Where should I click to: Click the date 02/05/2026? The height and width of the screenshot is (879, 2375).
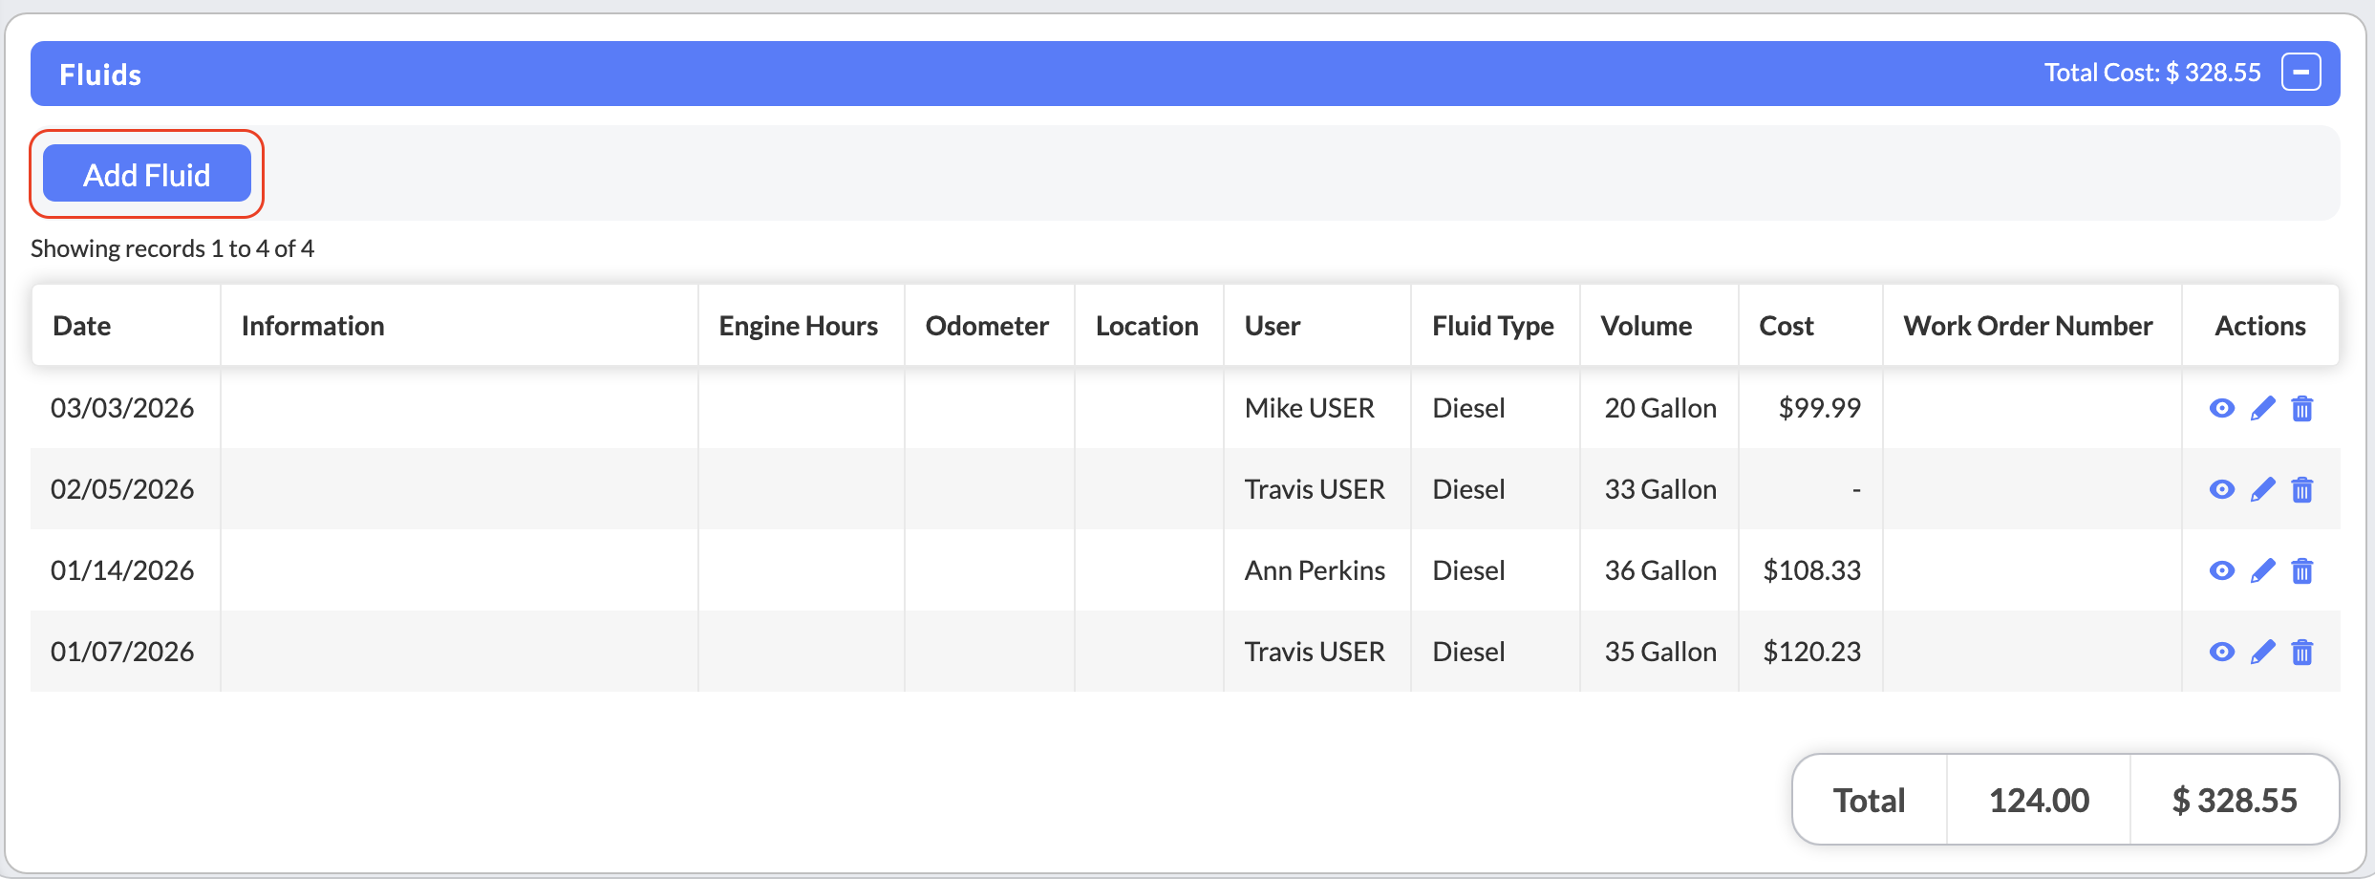[122, 489]
